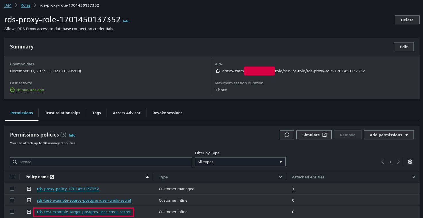Click the refresh permissions policies icon
The width and height of the screenshot is (423, 218).
[287, 135]
